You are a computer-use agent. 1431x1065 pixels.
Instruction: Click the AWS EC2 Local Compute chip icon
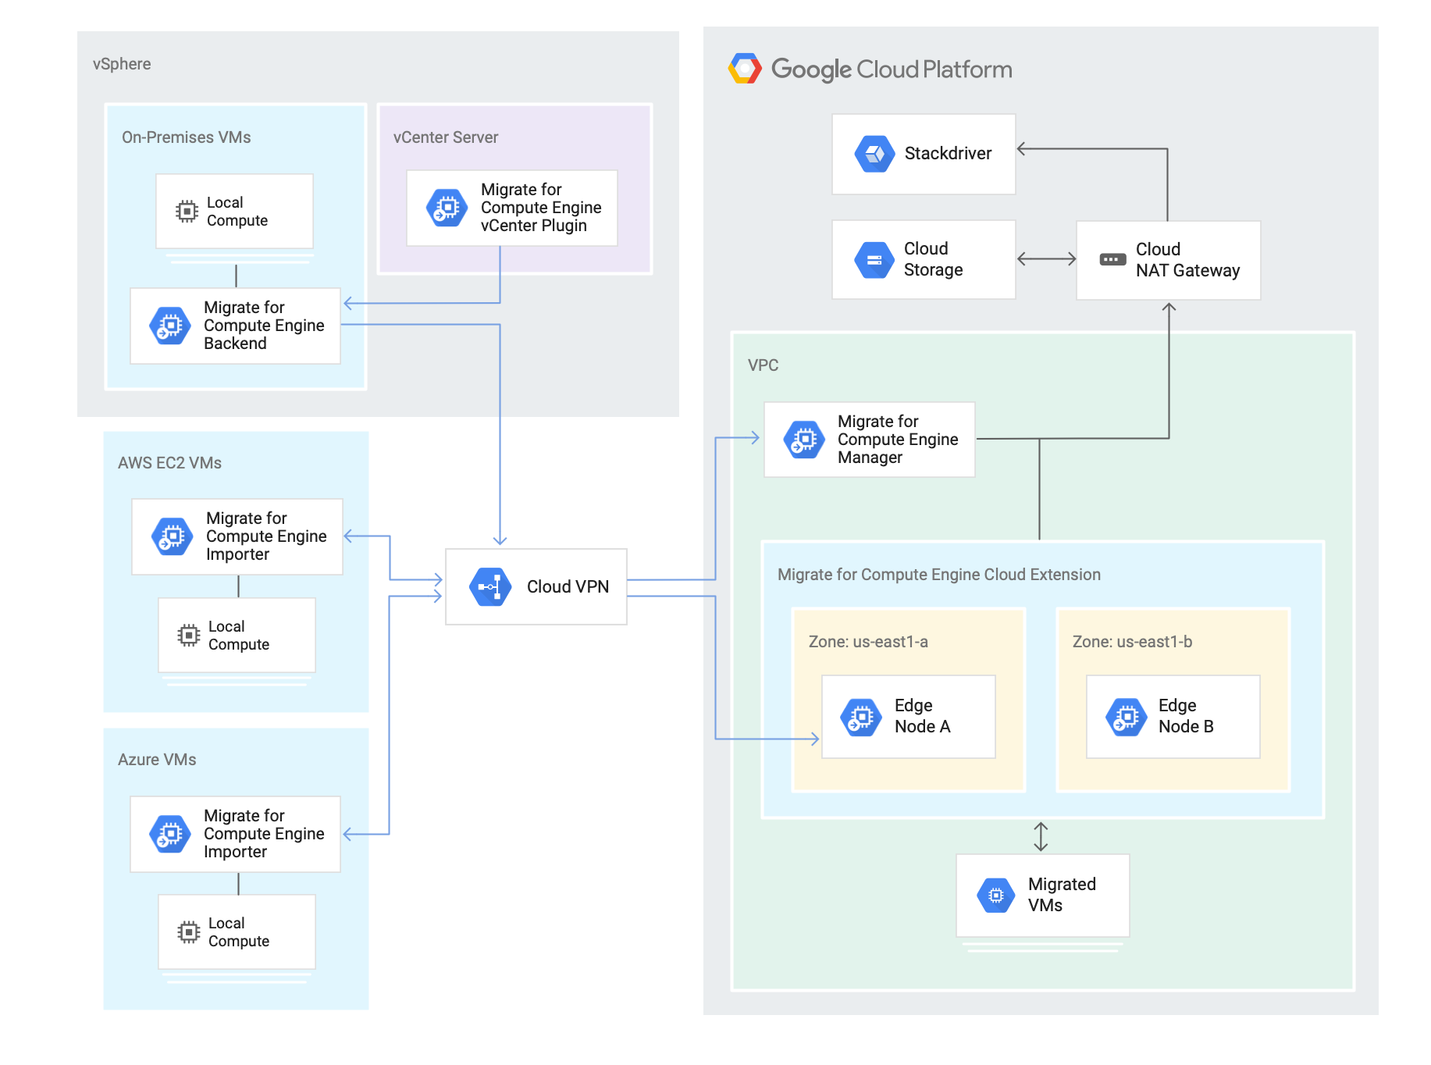188,635
